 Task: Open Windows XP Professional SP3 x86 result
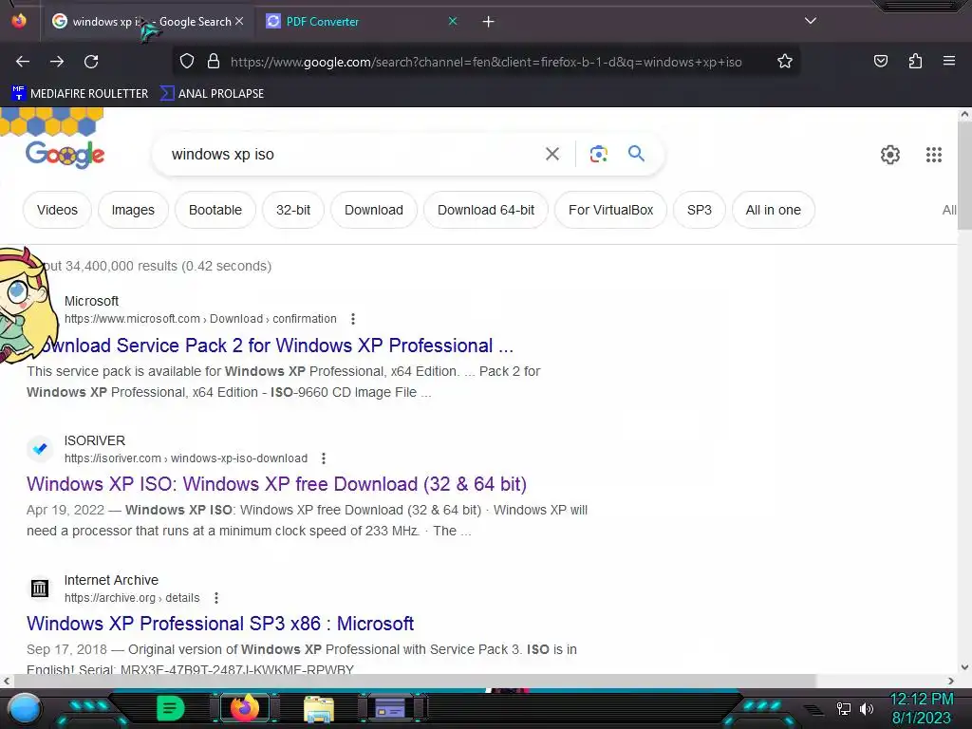(220, 623)
